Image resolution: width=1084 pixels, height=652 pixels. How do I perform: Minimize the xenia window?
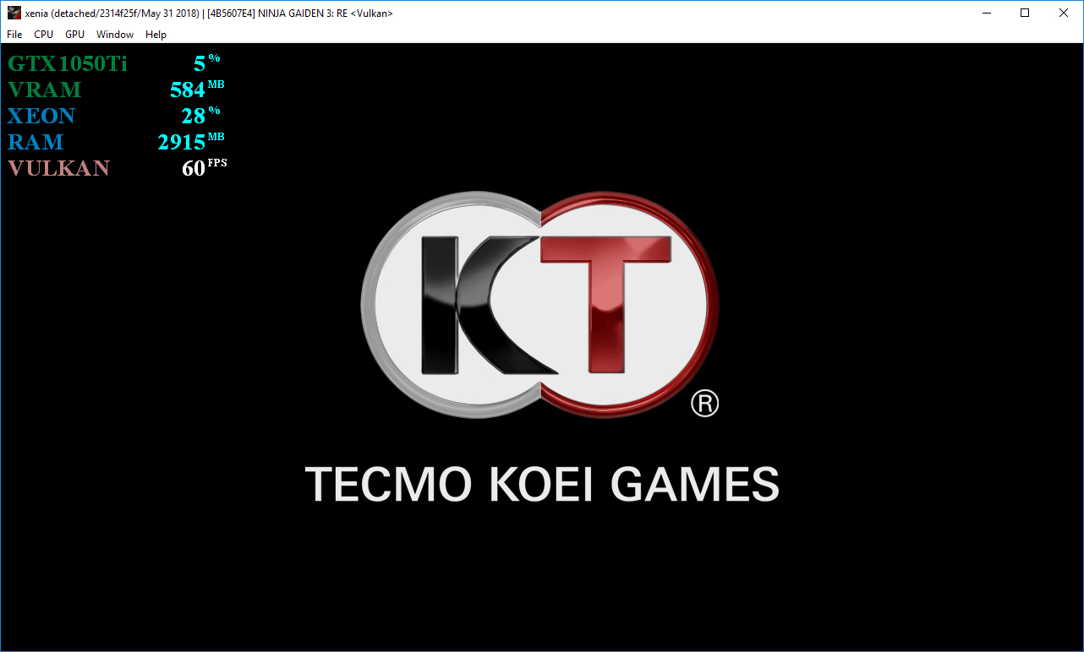pos(986,13)
